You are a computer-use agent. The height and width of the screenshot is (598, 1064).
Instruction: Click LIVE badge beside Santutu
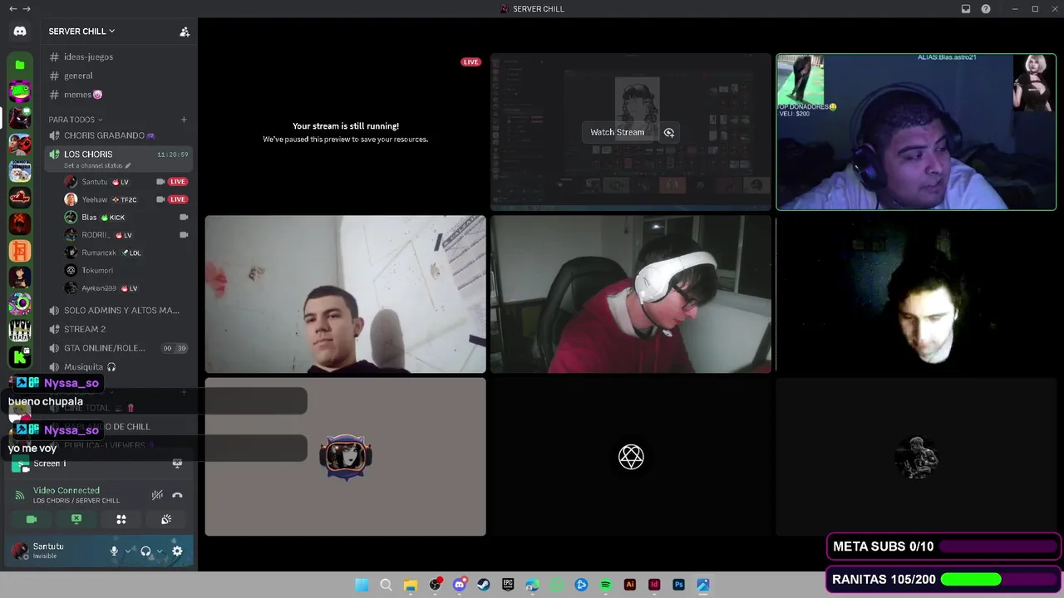(x=178, y=182)
